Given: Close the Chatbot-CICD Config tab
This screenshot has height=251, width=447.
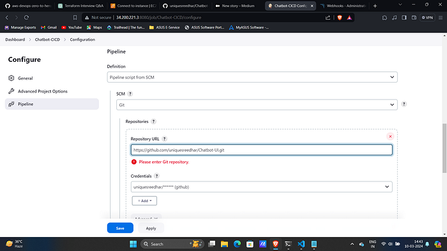Looking at the screenshot, I should [x=312, y=6].
